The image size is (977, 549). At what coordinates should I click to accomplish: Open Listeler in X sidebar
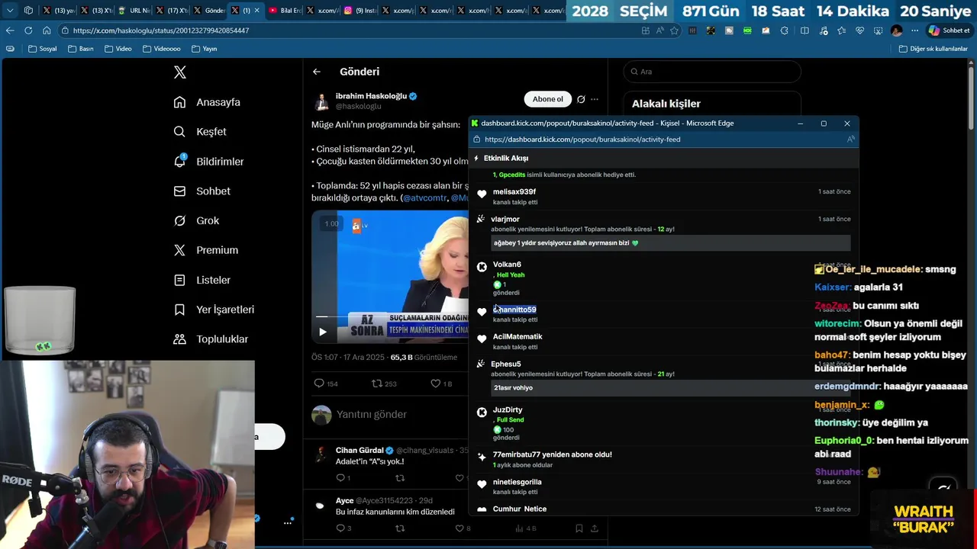202,280
